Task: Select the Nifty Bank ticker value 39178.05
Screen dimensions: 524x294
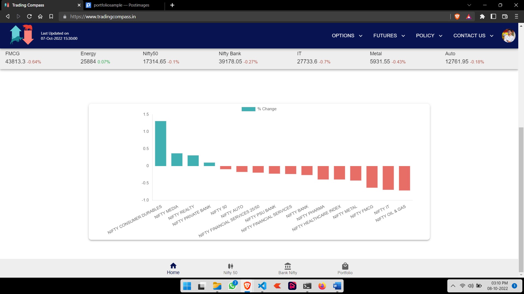Action: pos(230,62)
